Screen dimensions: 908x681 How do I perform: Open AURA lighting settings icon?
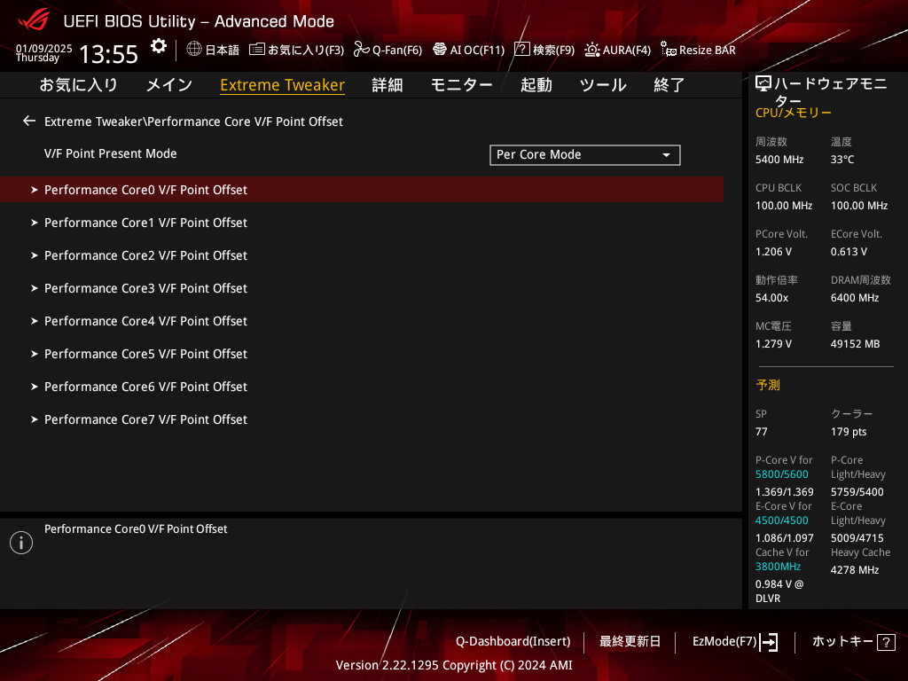(592, 50)
